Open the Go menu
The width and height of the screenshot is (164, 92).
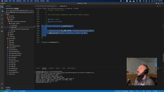click(x=28, y=1)
